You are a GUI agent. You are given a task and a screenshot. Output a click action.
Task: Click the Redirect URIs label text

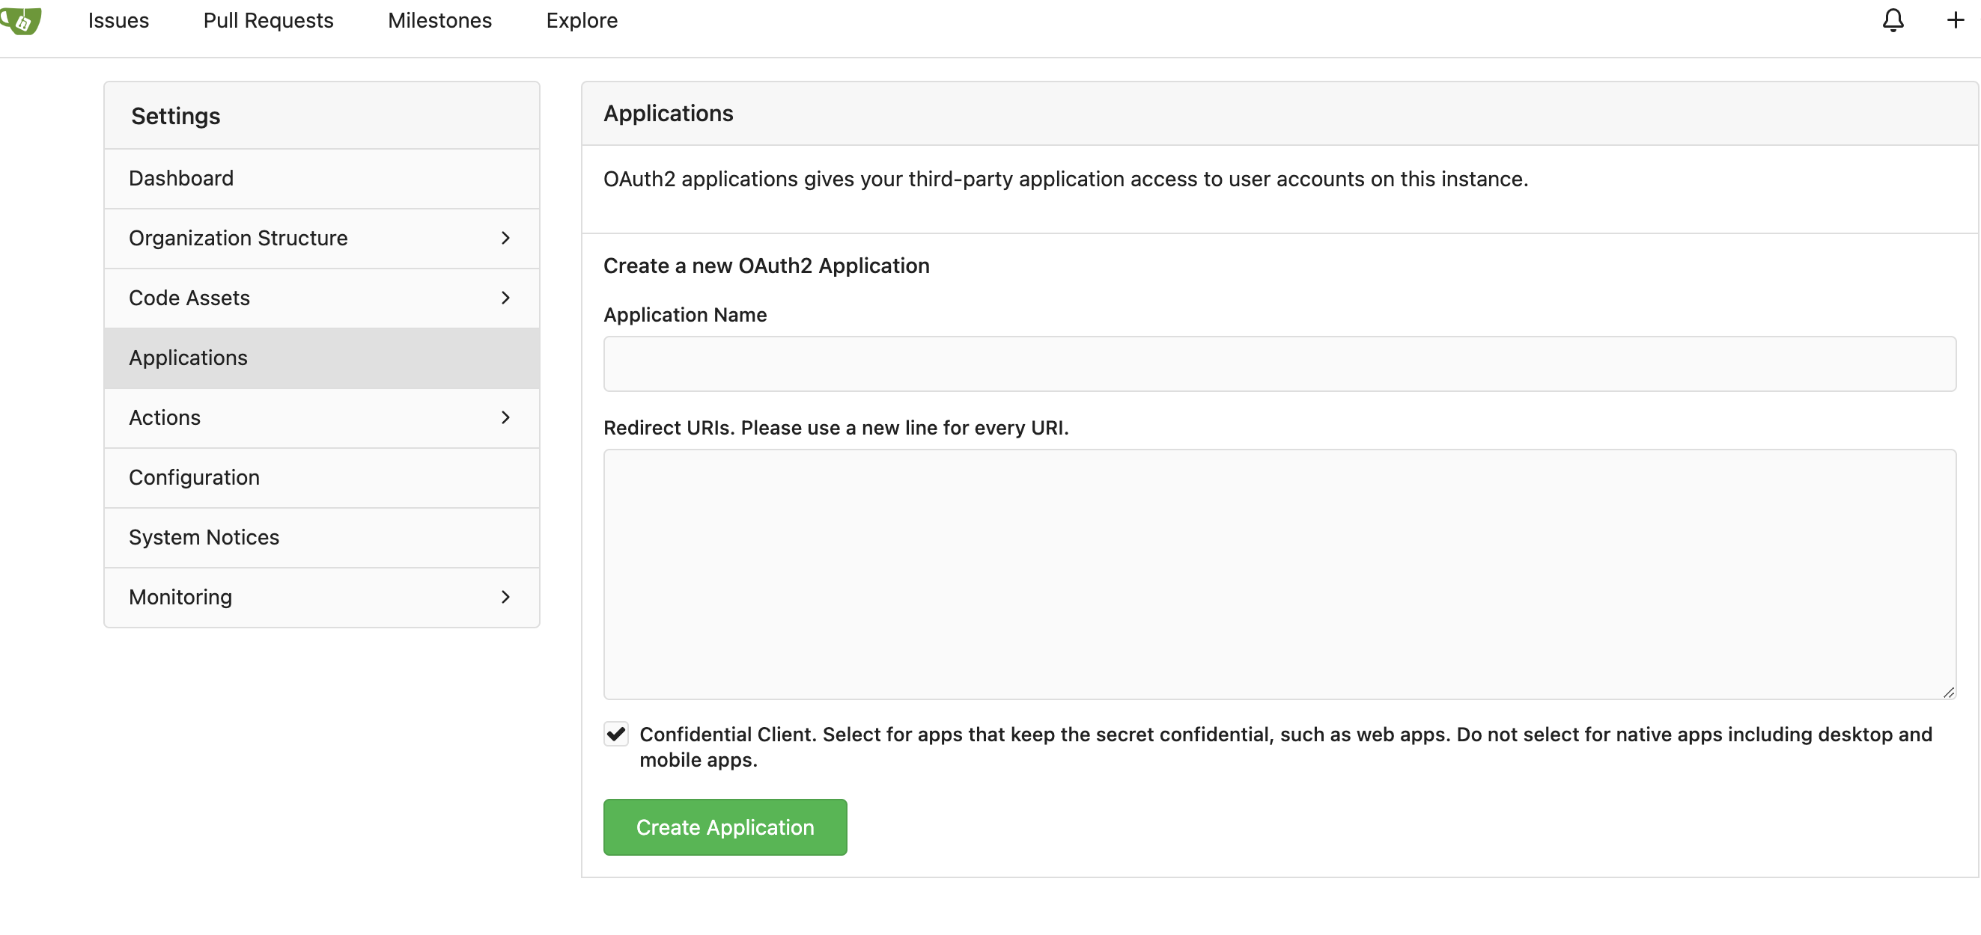pos(836,428)
